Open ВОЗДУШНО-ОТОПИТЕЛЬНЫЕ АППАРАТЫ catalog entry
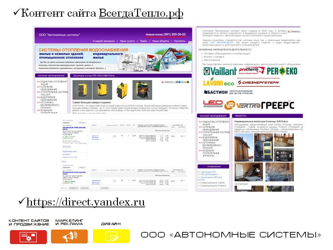333x250 pixels. [x=211, y=153]
